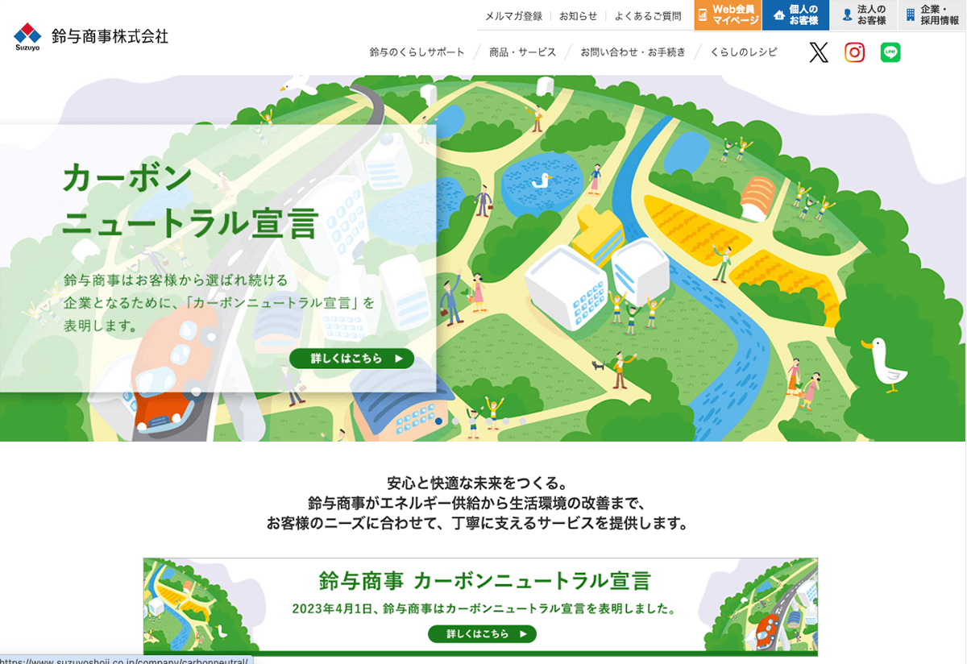Go to メルマガ登録 link
This screenshot has width=967, height=664.
tap(513, 15)
